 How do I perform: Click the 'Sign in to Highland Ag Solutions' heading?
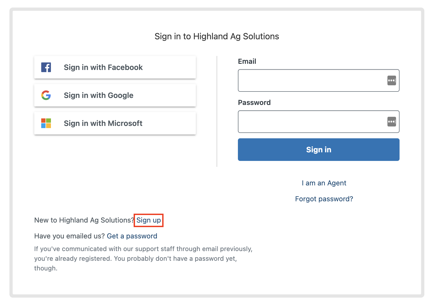coord(216,36)
